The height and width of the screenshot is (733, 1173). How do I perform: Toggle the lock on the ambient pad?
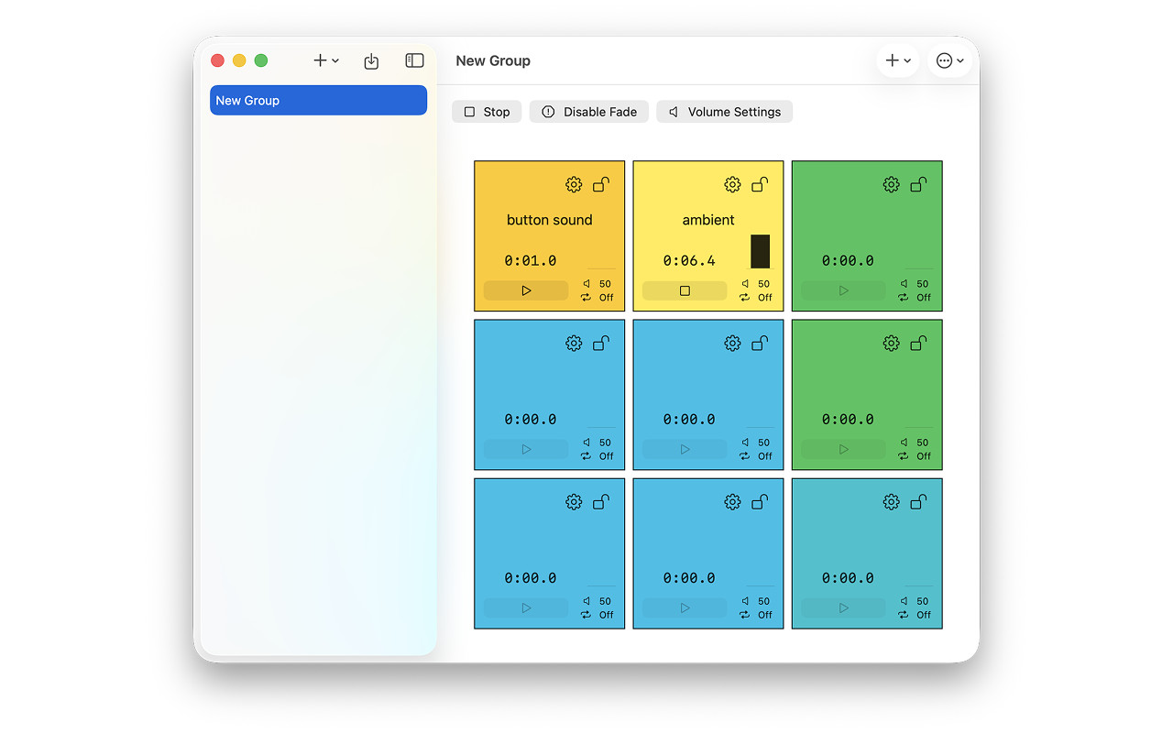(760, 184)
